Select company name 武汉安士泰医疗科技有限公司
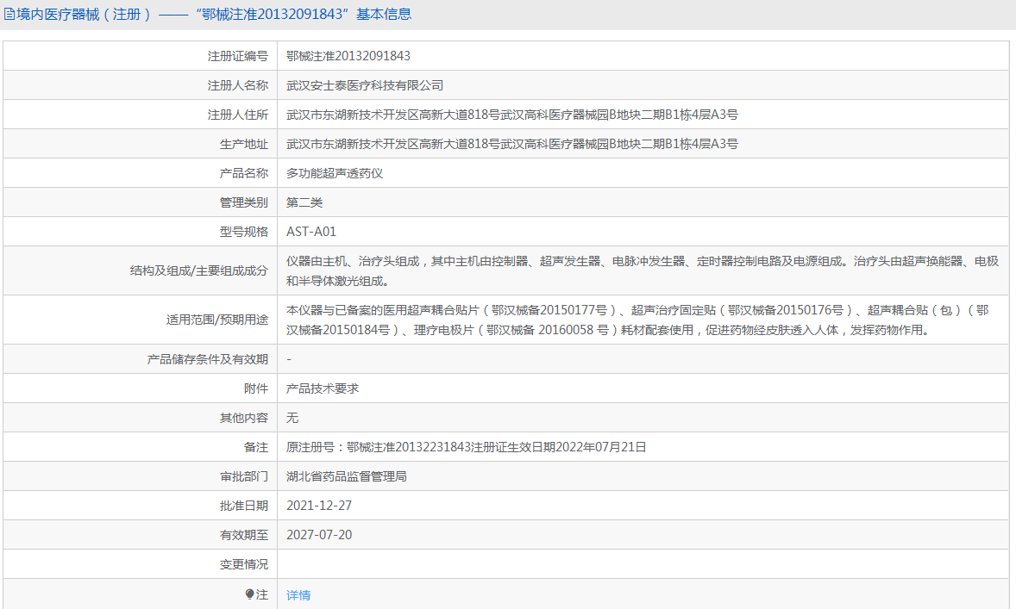 [365, 85]
